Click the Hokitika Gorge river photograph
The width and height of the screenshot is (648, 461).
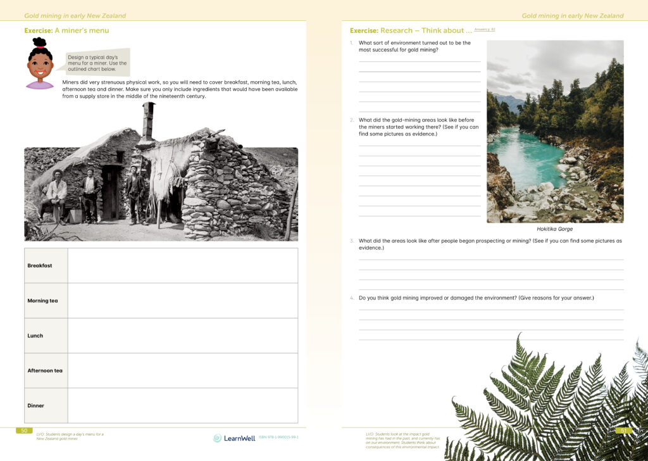click(555, 132)
